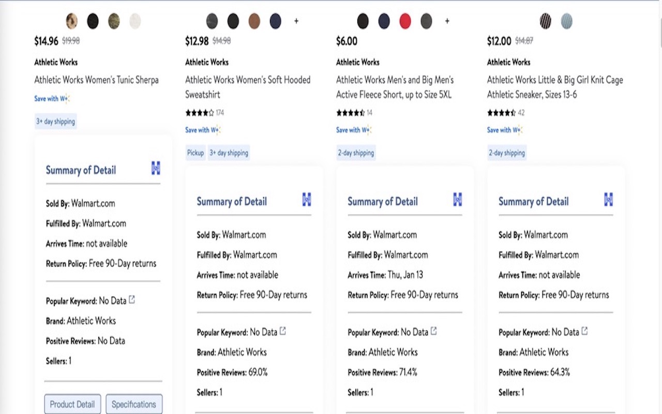This screenshot has height=414, width=662.
Task: Choose the striped swatch for the Knit Cage Sneaker
Action: click(x=546, y=21)
